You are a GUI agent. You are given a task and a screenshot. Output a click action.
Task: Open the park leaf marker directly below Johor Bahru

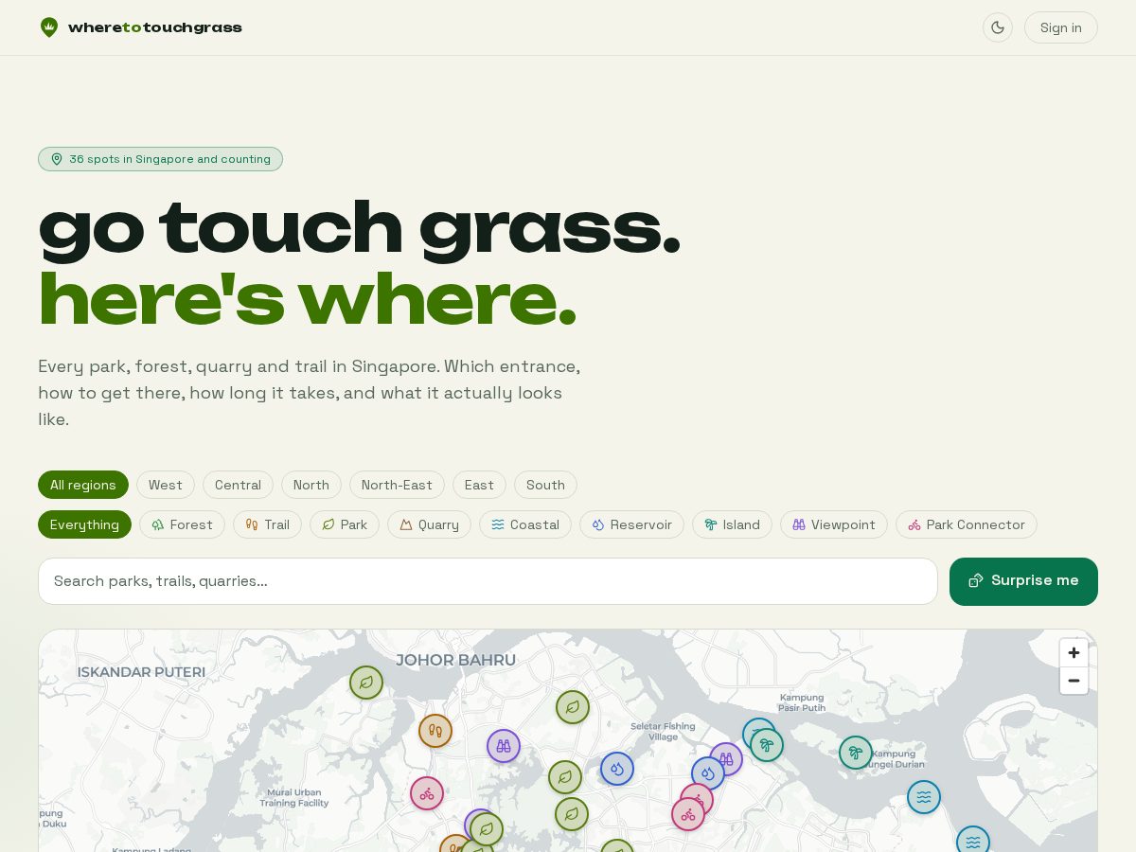click(573, 707)
